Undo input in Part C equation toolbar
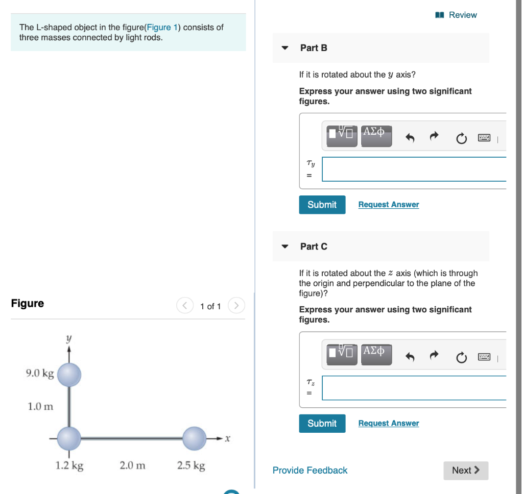The image size is (523, 494). pyautogui.click(x=410, y=355)
